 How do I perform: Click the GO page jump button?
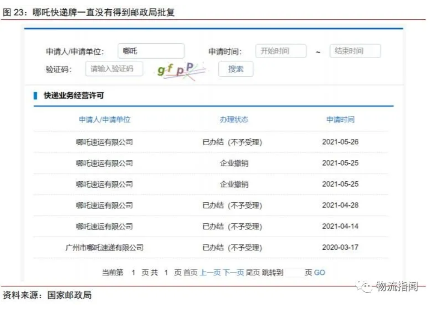click(319, 272)
